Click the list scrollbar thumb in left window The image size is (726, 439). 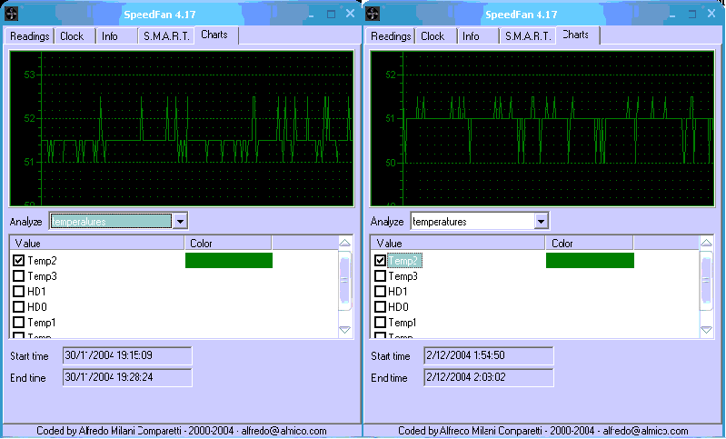point(345,280)
